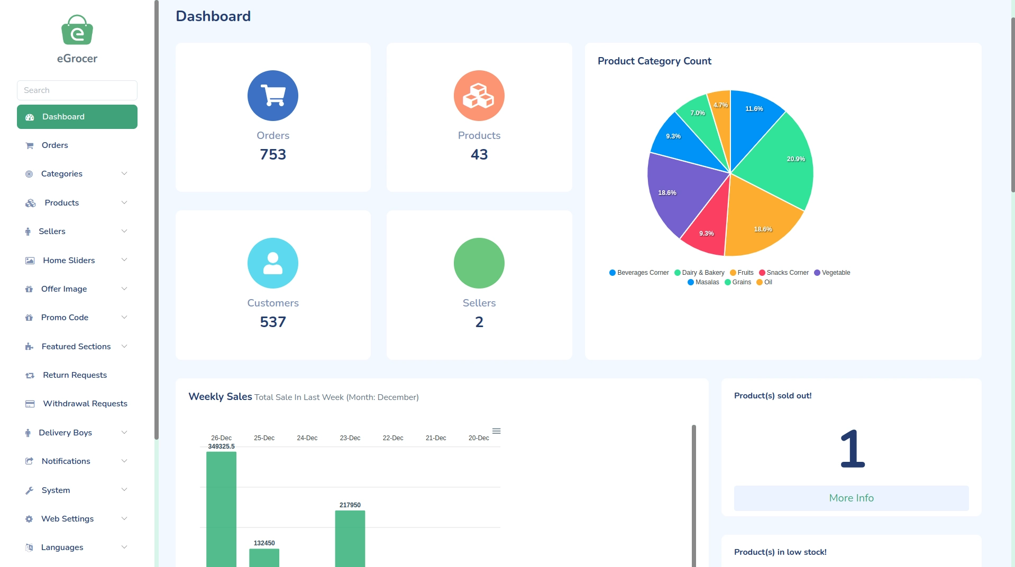1015x567 pixels.
Task: Toggle Snacks Corner legend entry
Action: pyautogui.click(x=784, y=273)
